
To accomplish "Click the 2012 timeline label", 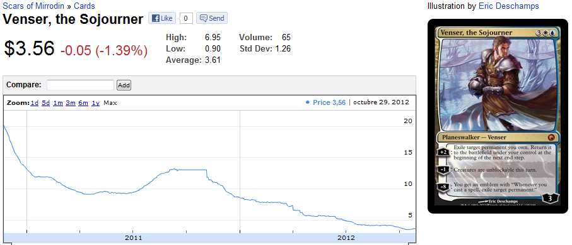I will coord(346,237).
